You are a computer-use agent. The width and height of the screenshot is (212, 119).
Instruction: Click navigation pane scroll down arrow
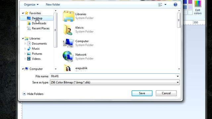point(56,69)
